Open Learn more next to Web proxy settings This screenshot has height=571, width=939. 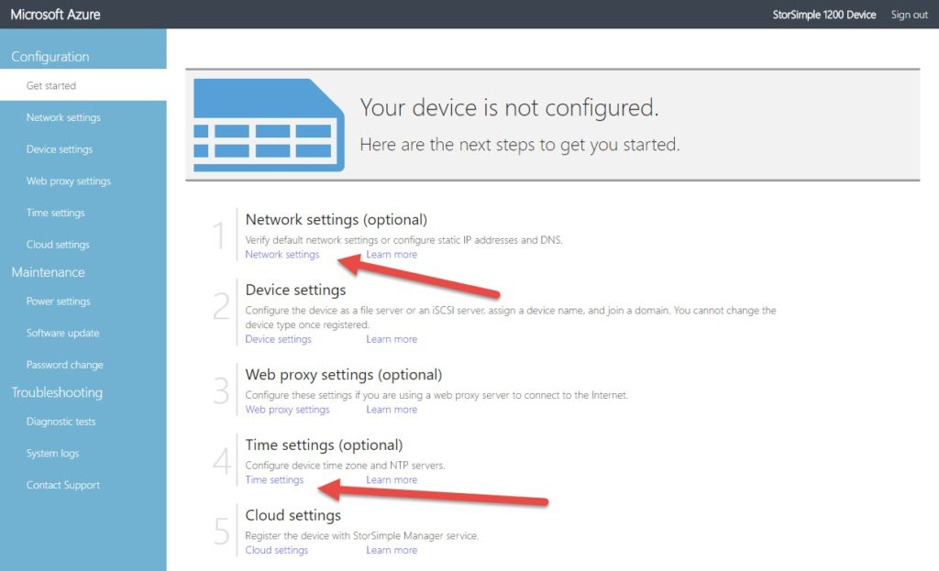pos(392,409)
